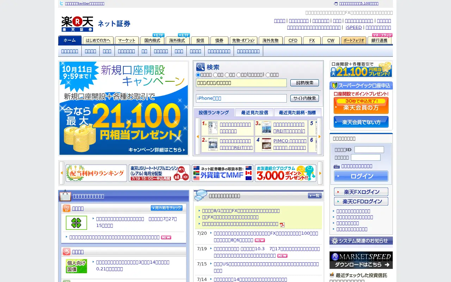Click the software keyboard icon near login
The height and width of the screenshot is (282, 451).
tap(336, 166)
